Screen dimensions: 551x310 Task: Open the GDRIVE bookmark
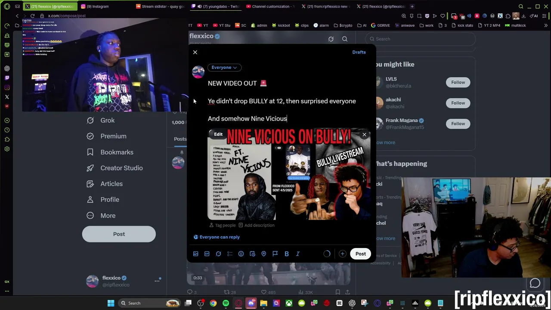tap(381, 25)
